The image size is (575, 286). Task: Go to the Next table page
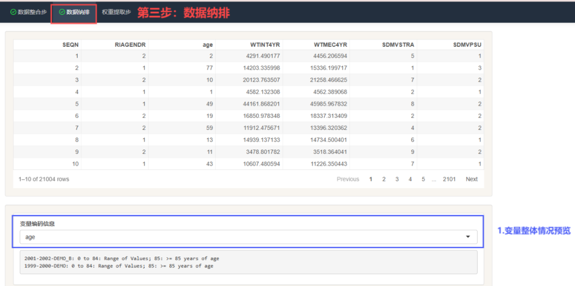click(x=472, y=179)
